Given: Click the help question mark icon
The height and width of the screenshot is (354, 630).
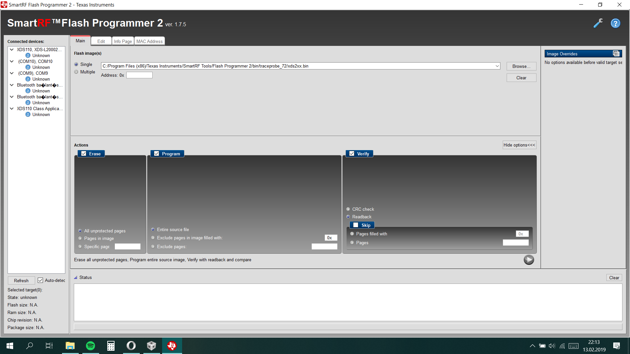Looking at the screenshot, I should click(x=615, y=23).
